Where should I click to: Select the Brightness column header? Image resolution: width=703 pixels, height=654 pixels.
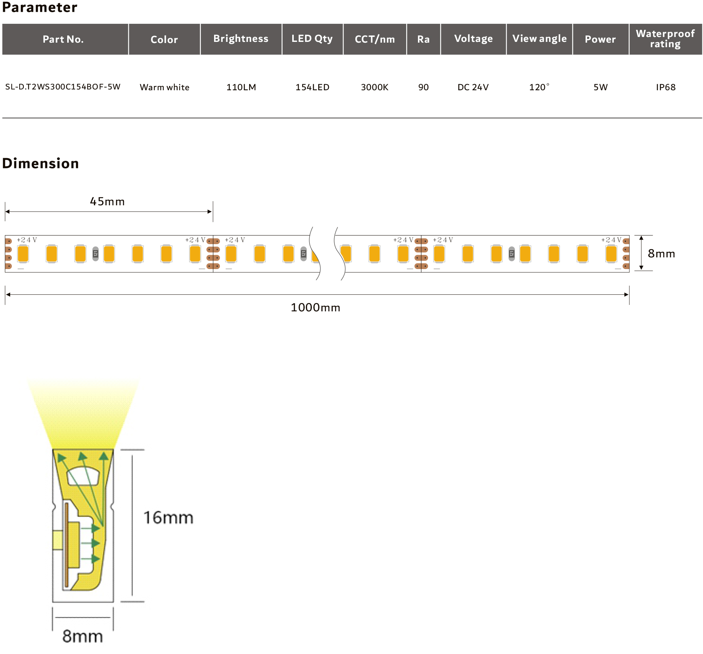240,38
